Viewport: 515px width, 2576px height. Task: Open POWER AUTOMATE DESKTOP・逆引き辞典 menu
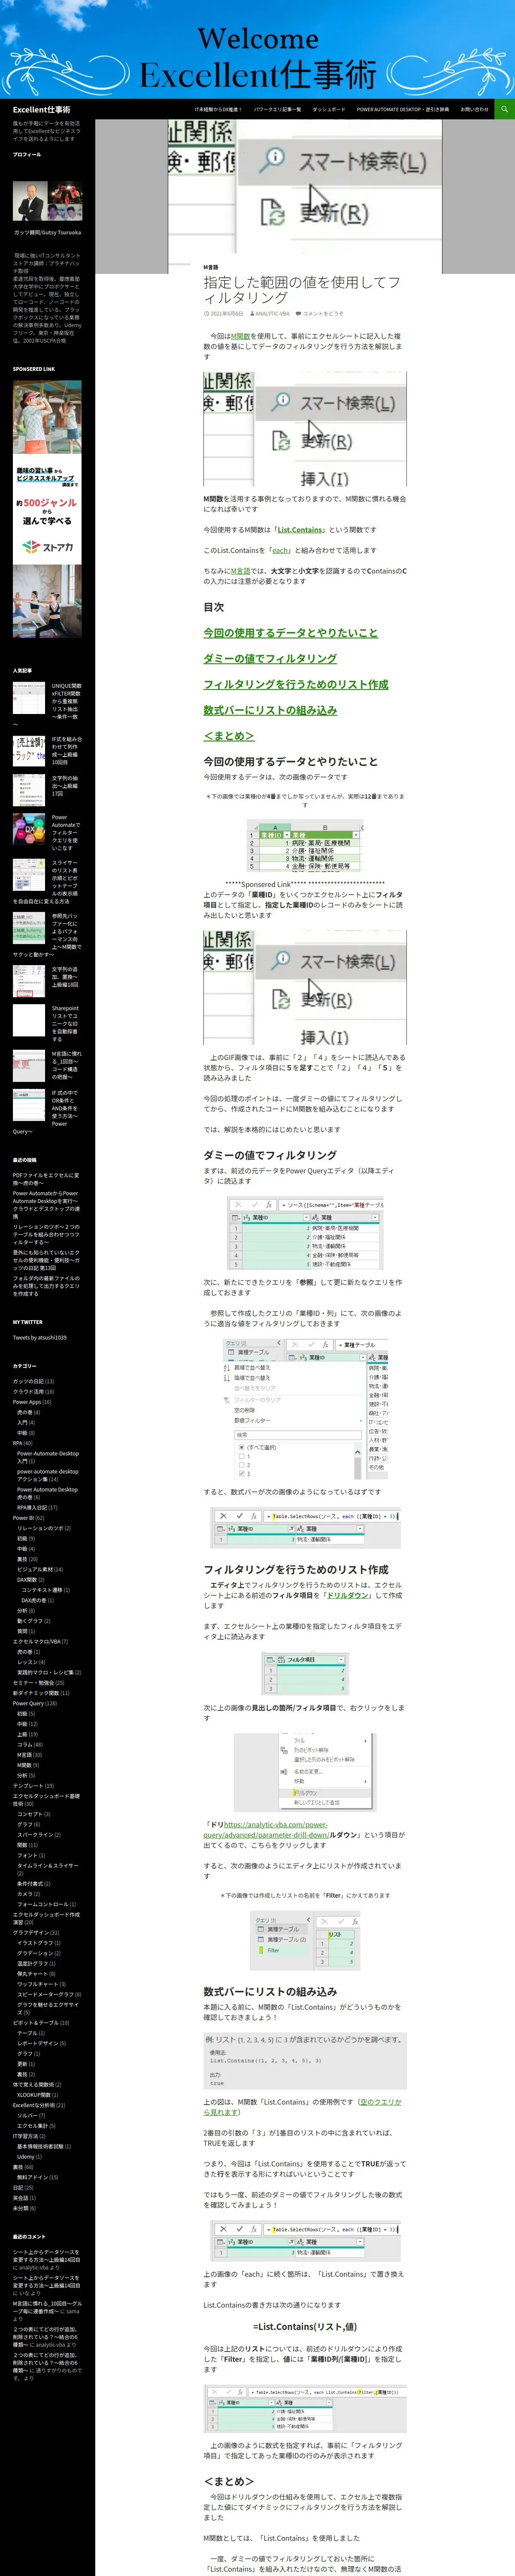click(x=403, y=109)
